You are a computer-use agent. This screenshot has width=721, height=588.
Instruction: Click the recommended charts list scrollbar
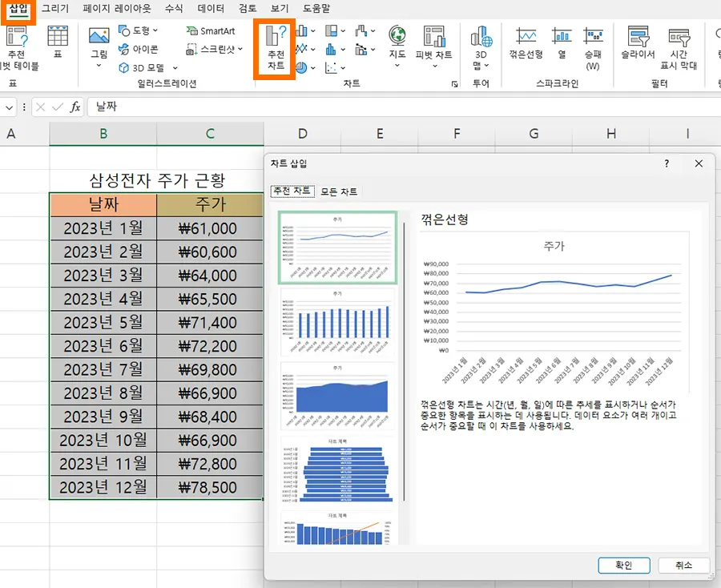404,361
